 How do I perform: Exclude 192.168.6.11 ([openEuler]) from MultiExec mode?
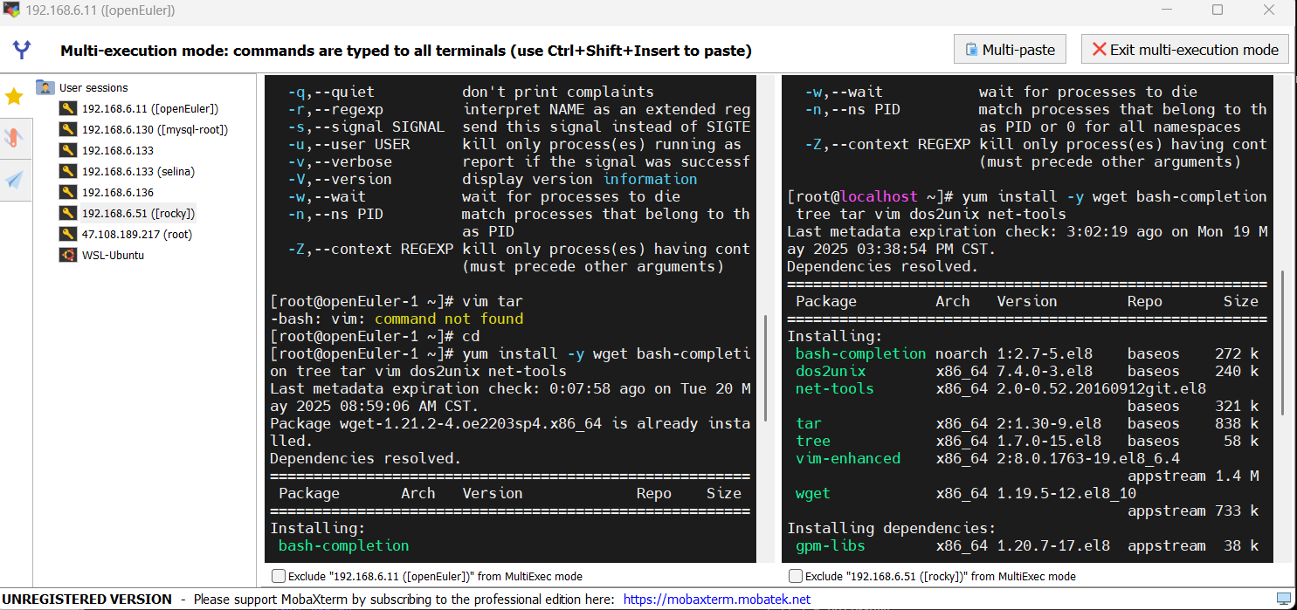click(x=278, y=576)
